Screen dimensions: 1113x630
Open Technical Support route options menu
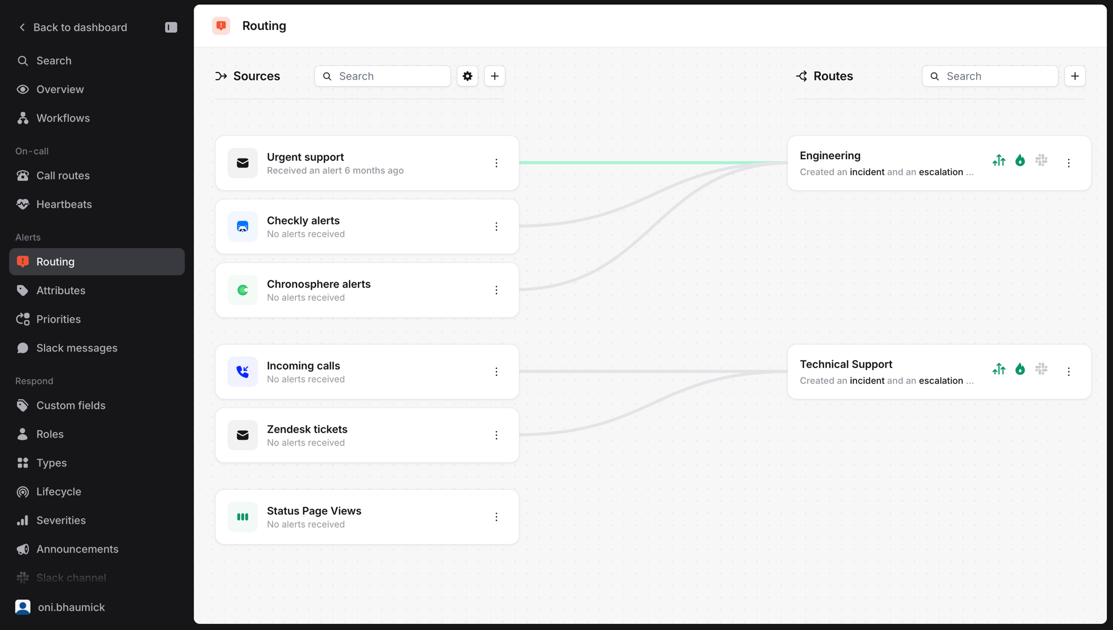[x=1068, y=371]
